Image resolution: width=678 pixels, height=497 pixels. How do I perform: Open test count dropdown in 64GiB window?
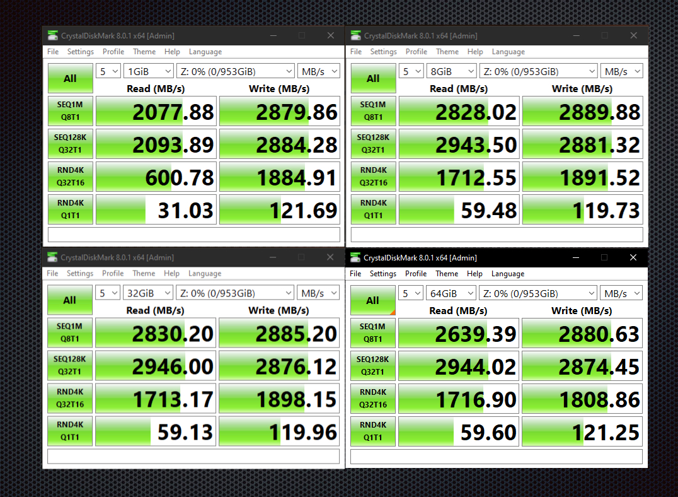(x=411, y=293)
